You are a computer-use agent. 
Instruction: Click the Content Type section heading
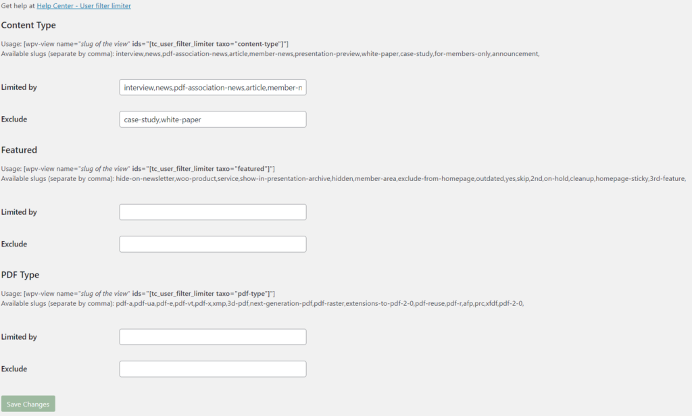click(28, 25)
